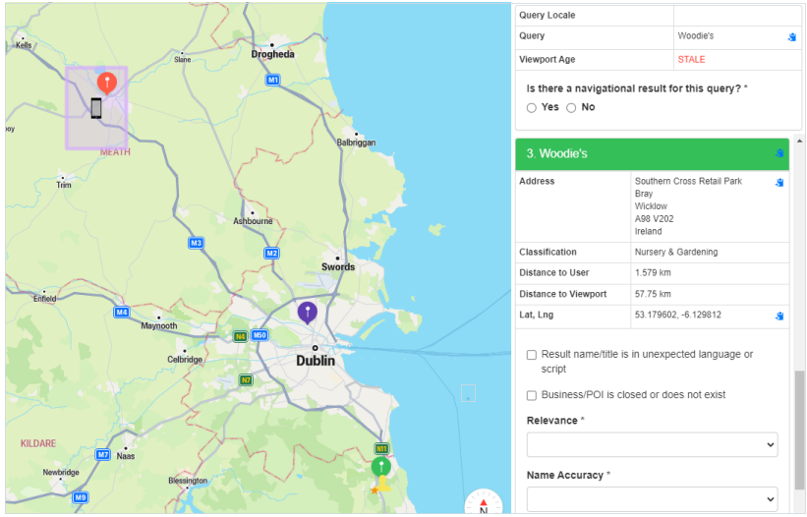The image size is (807, 517).
Task: Click the orange star marker near Bray
Action: click(x=375, y=490)
